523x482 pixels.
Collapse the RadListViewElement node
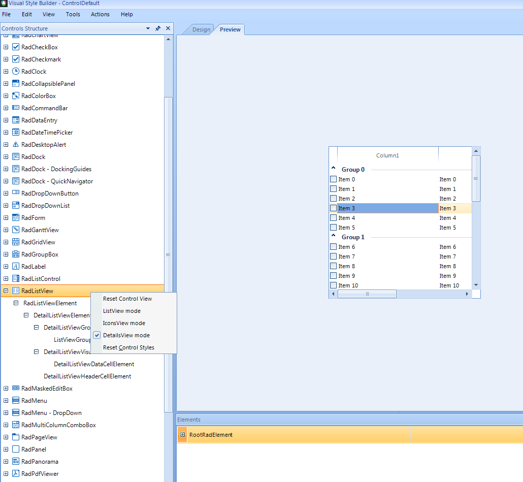coord(16,303)
